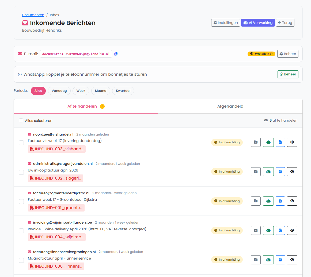Click add-to-folder icon for slagerijvandalen row

[256, 172]
